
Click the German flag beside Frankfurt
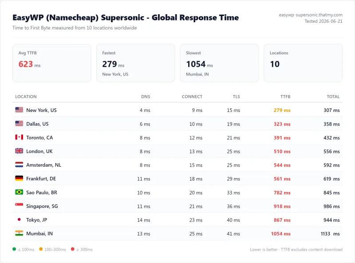click(x=19, y=179)
